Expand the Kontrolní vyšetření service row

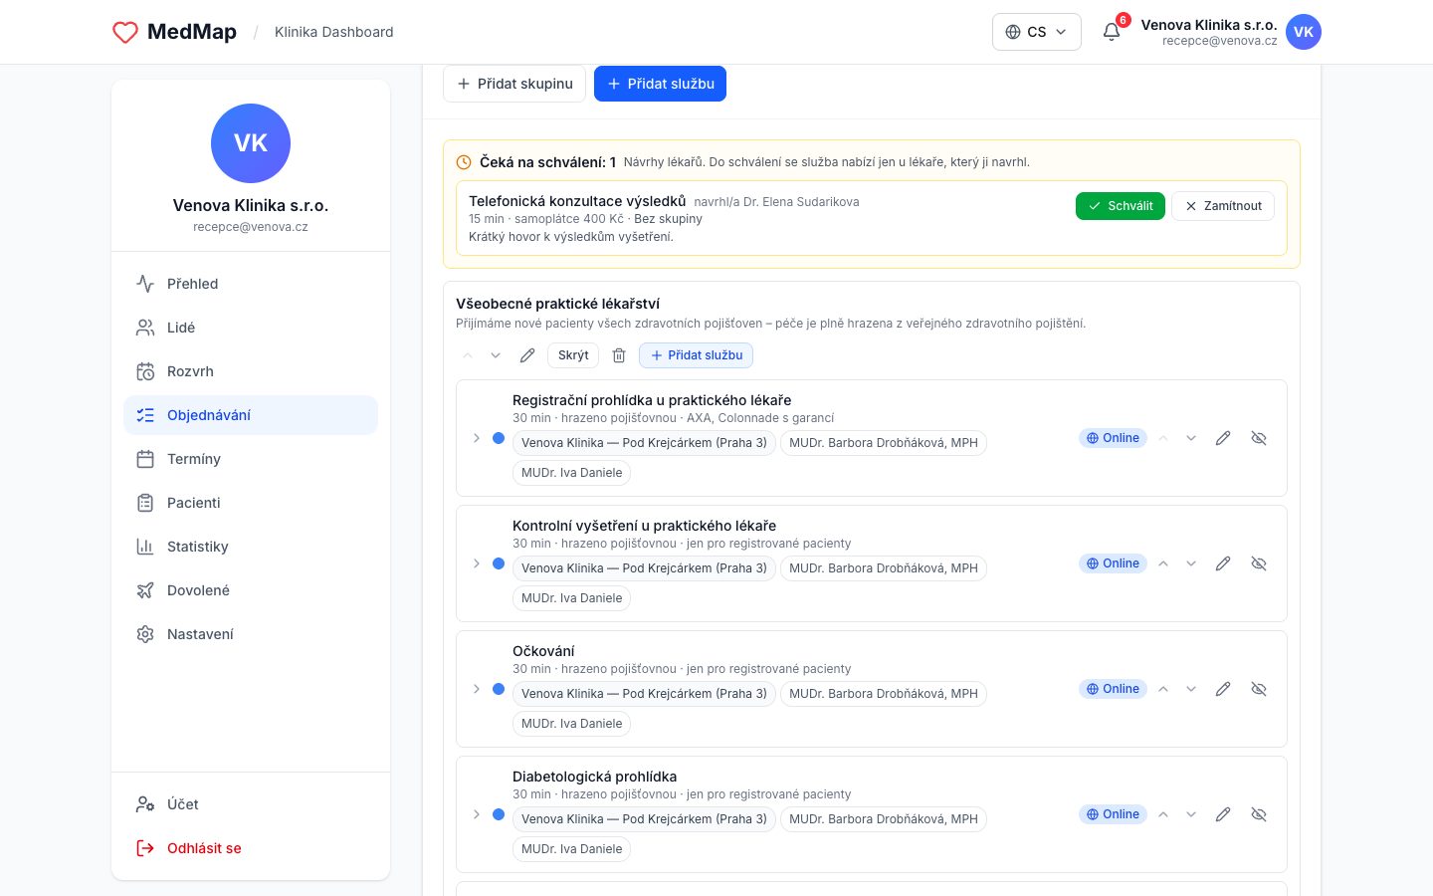[477, 563]
